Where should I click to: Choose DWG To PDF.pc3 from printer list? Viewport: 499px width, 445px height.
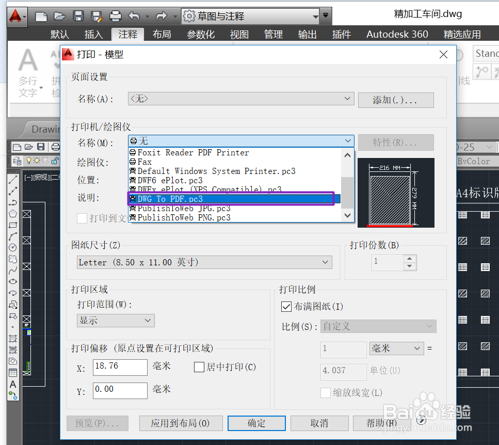pos(235,199)
